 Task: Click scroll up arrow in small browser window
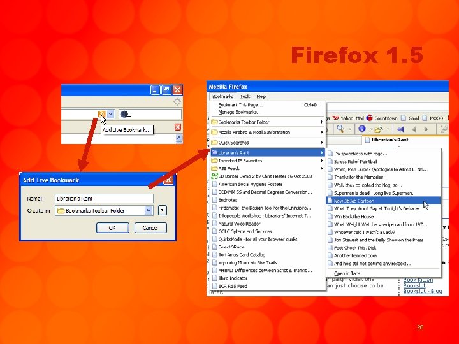(x=179, y=138)
